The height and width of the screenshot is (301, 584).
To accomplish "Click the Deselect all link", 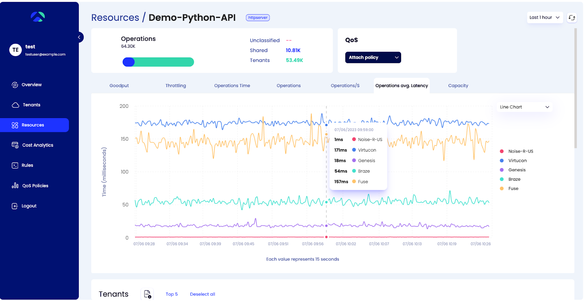I will point(202,294).
